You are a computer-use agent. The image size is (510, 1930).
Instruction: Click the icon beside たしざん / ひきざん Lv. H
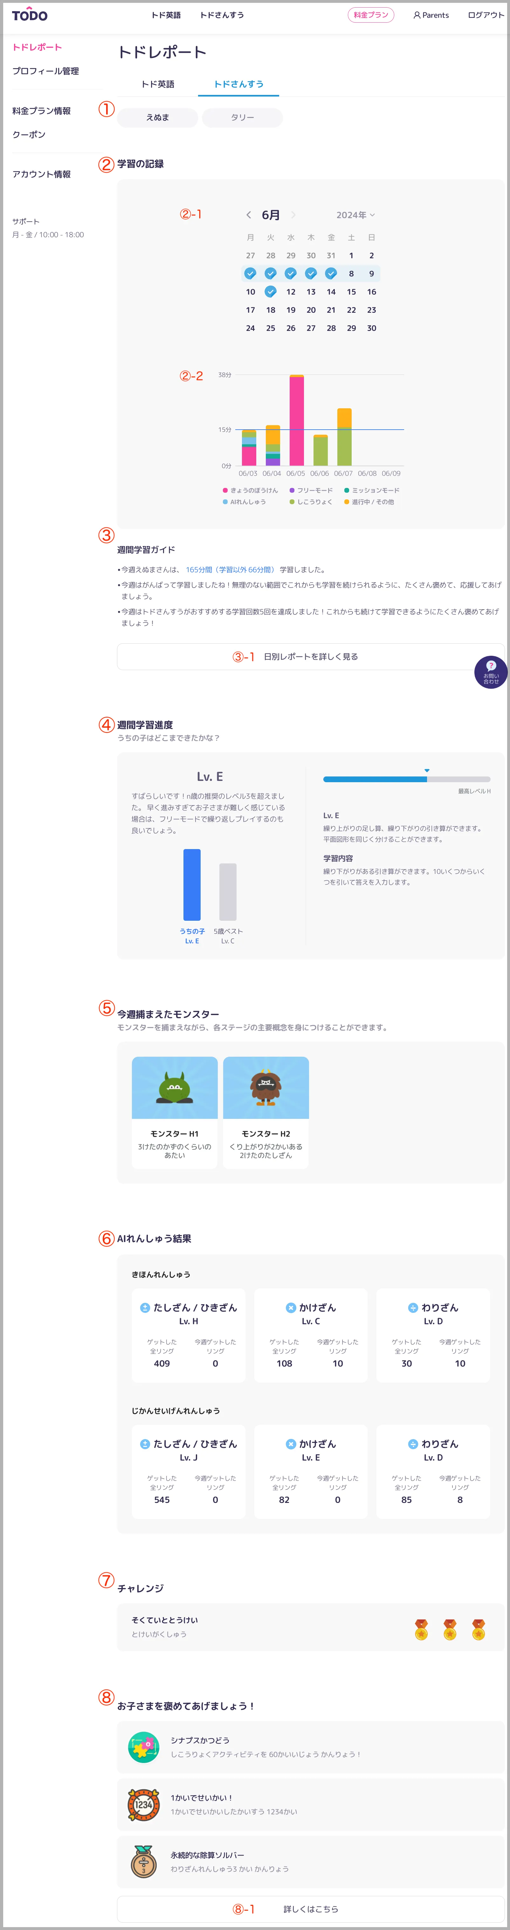point(145,1307)
